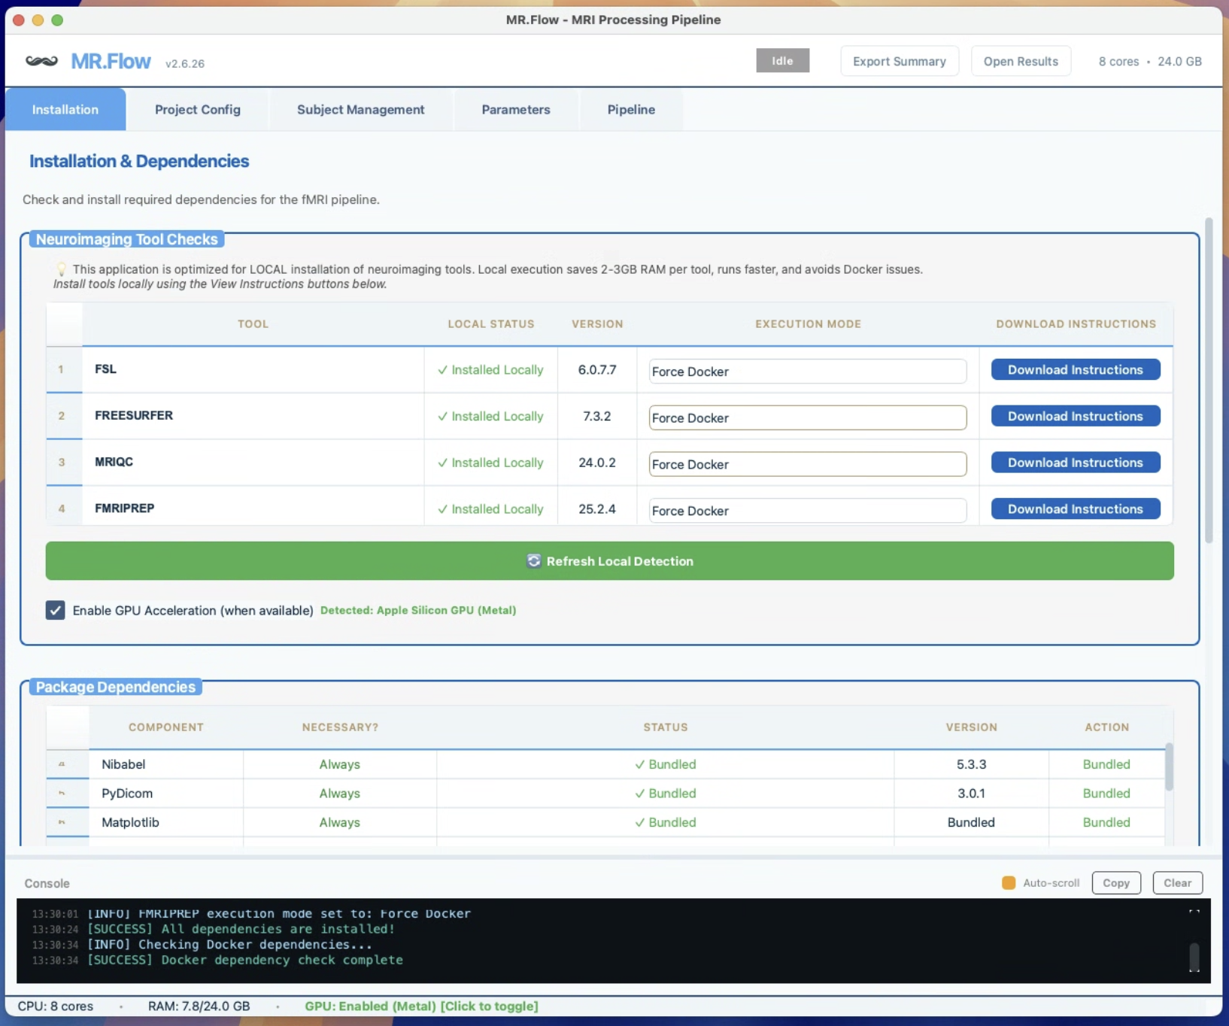Open FSL's Force Docker execution mode dropdown
The height and width of the screenshot is (1026, 1229).
(806, 371)
